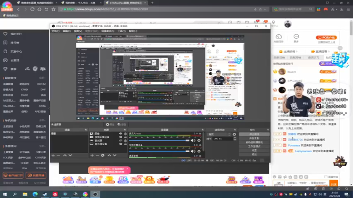The image size is (353, 198).
Task: Expand 单机热游 全部 category list
Action: coord(42,120)
